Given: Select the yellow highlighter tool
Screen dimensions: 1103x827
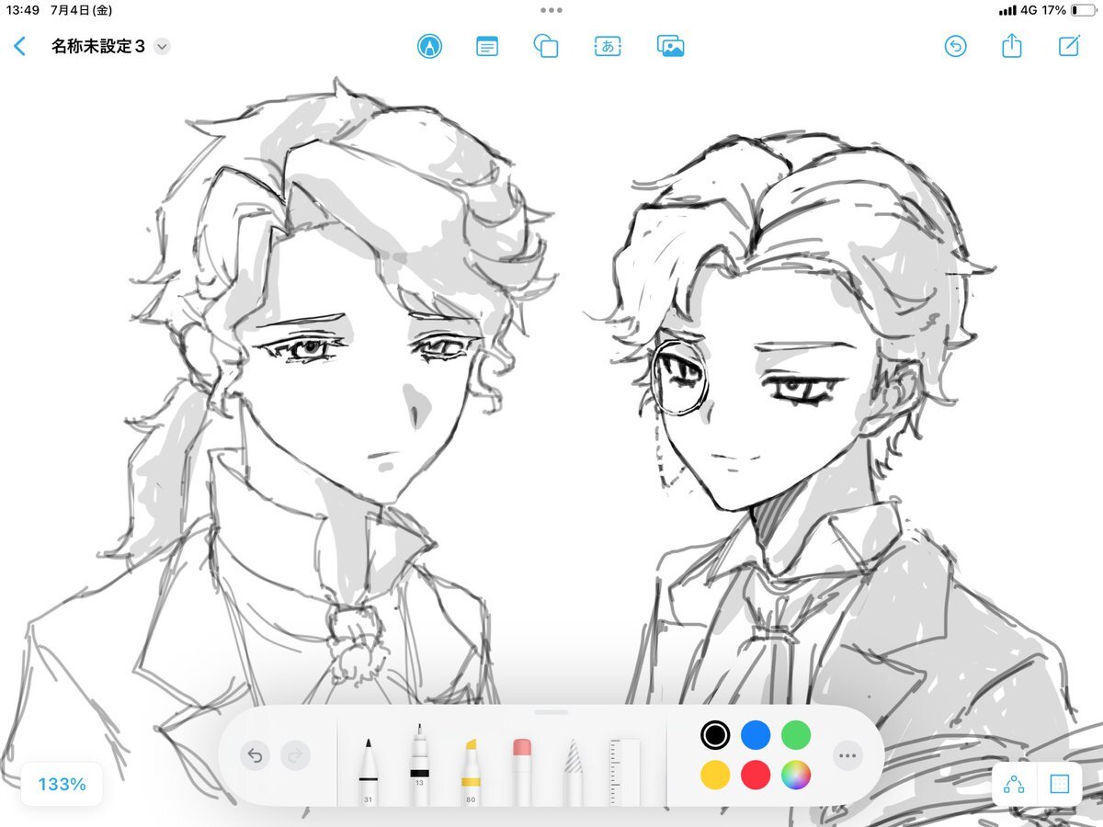Looking at the screenshot, I should pyautogui.click(x=470, y=770).
